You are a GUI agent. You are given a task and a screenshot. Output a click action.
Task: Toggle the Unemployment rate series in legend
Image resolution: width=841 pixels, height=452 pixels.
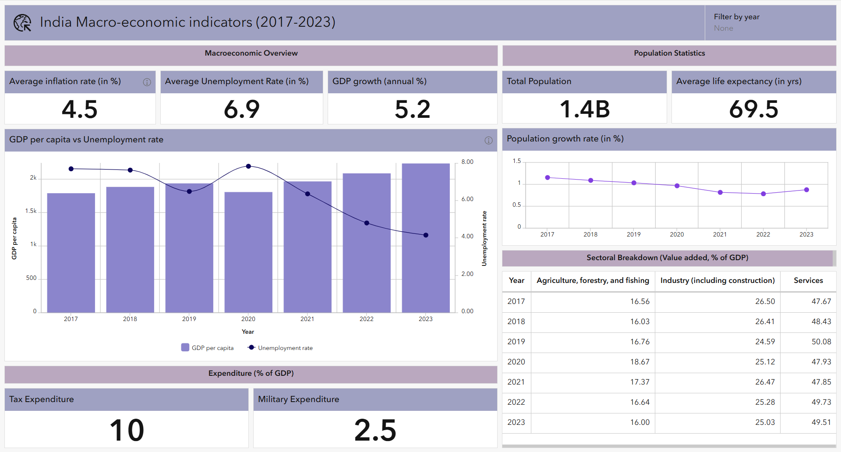(285, 347)
